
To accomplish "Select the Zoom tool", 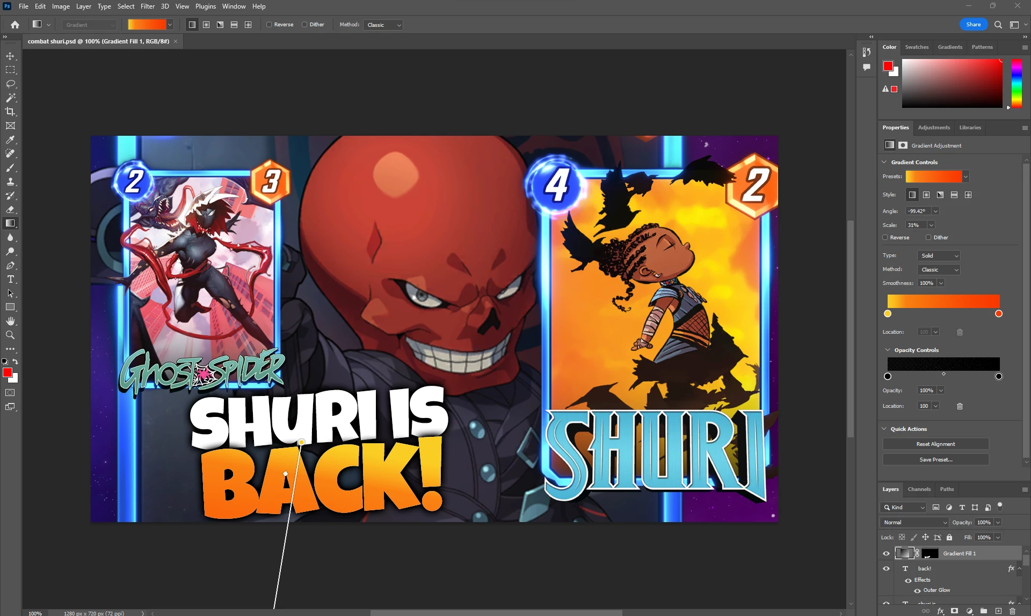I will [10, 335].
